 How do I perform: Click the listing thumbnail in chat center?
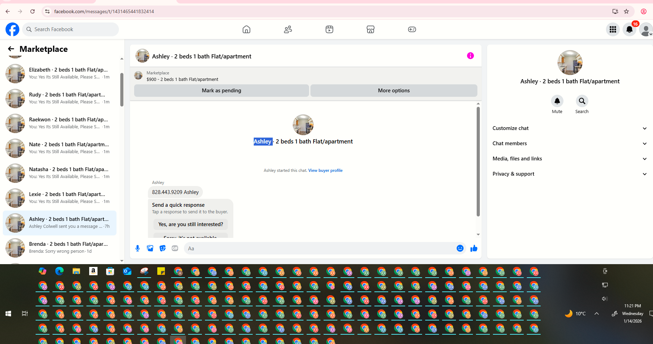pyautogui.click(x=303, y=125)
